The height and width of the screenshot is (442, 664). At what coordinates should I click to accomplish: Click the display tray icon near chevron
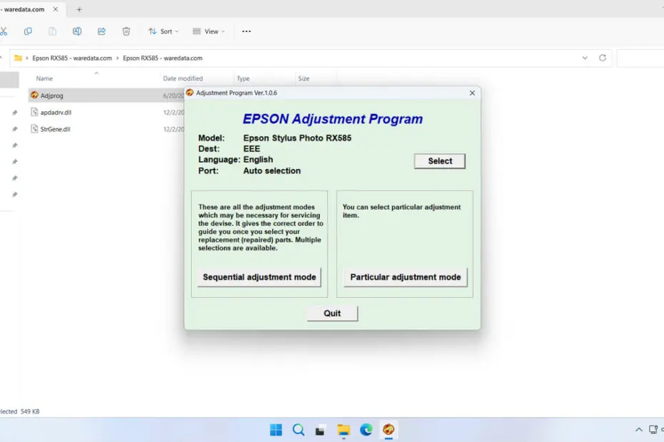(x=653, y=430)
